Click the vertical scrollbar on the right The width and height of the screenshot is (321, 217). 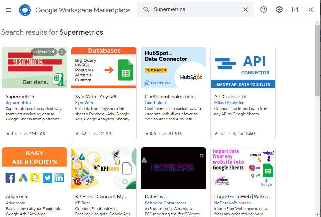317,60
